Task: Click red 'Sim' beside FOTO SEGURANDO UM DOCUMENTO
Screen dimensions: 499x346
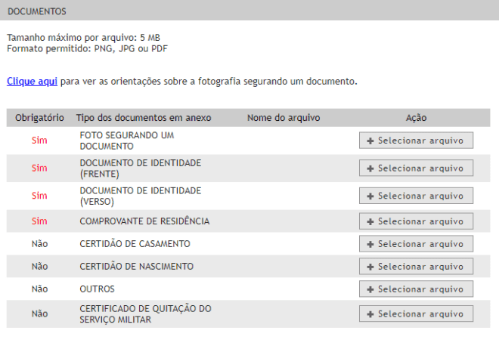Action: click(x=39, y=141)
